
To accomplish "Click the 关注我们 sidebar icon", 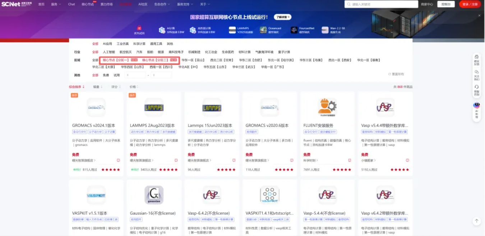I will point(476,72).
